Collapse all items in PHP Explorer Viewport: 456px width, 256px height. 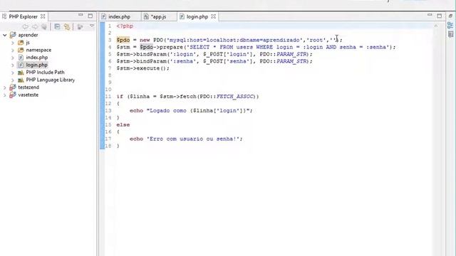[x=57, y=27]
